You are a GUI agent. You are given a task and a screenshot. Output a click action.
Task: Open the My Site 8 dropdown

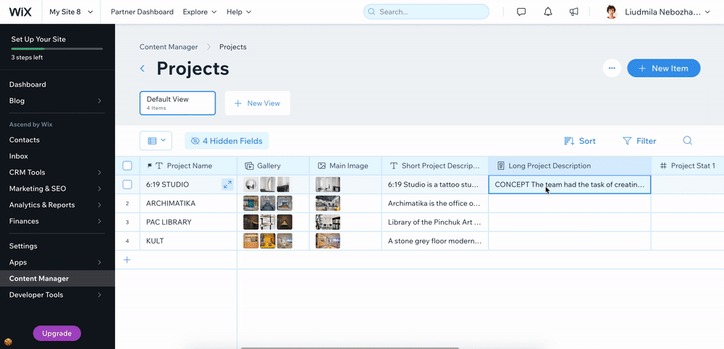(71, 12)
